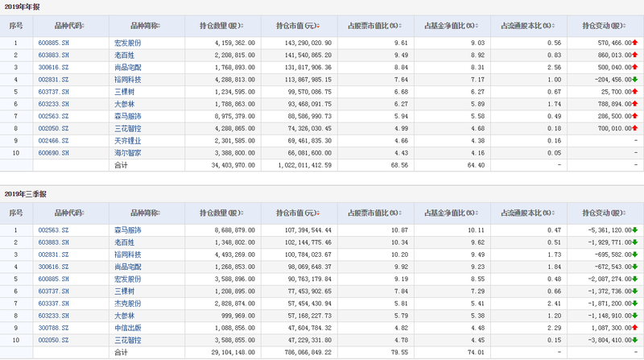Select holdings quantity 999,969.00
Image resolution: width=644 pixels, height=360 pixels.
click(x=238, y=316)
